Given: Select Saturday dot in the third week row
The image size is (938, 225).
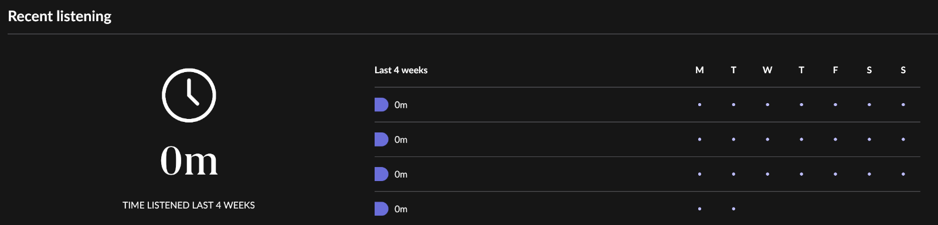Looking at the screenshot, I should point(869,174).
